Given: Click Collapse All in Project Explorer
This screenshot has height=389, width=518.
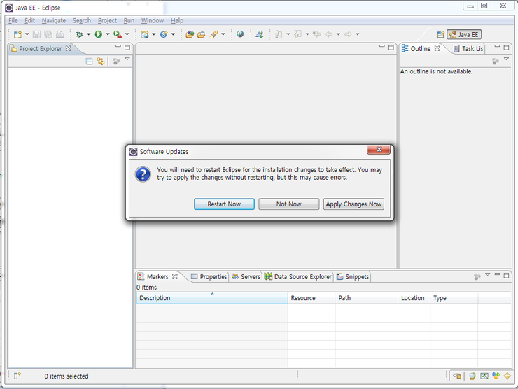Looking at the screenshot, I should (89, 61).
